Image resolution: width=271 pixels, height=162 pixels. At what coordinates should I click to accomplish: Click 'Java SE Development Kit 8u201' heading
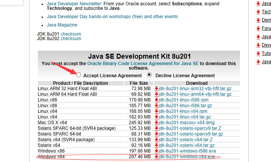coord(139,56)
